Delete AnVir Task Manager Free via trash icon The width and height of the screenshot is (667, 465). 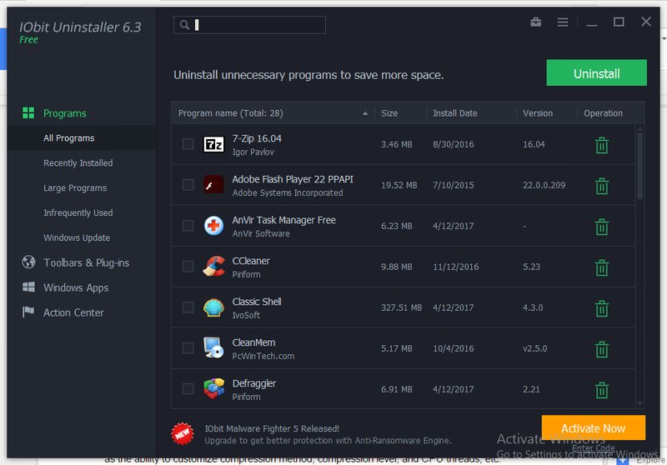pyautogui.click(x=601, y=227)
